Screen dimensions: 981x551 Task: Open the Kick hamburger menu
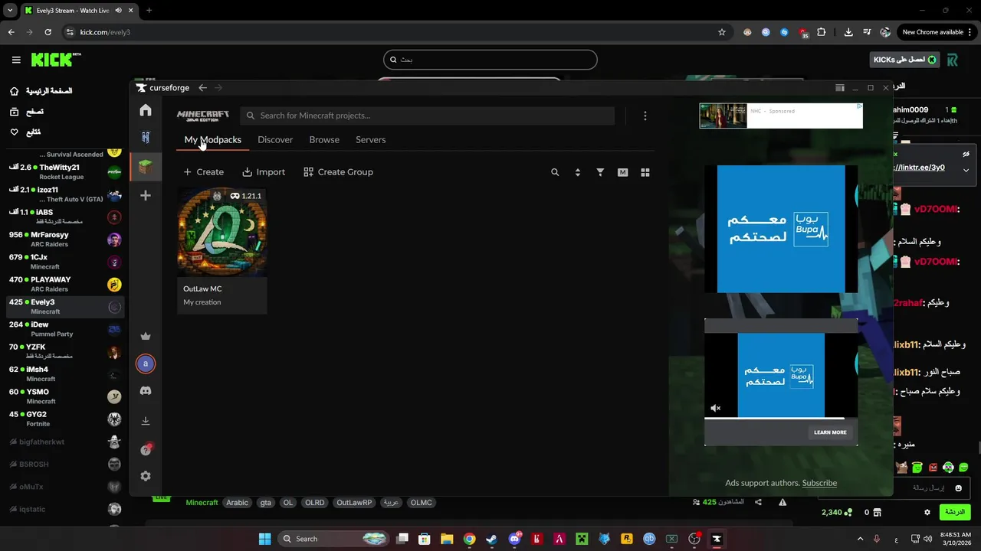(16, 60)
